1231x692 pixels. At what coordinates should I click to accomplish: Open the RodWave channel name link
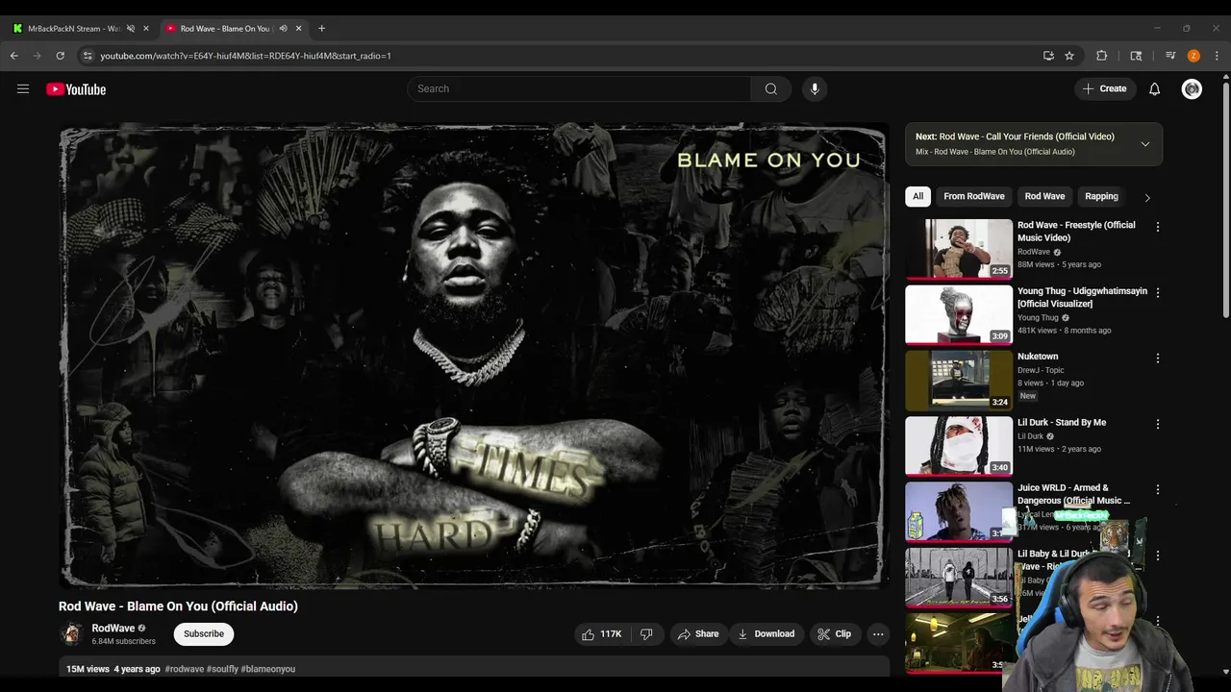pos(113,628)
